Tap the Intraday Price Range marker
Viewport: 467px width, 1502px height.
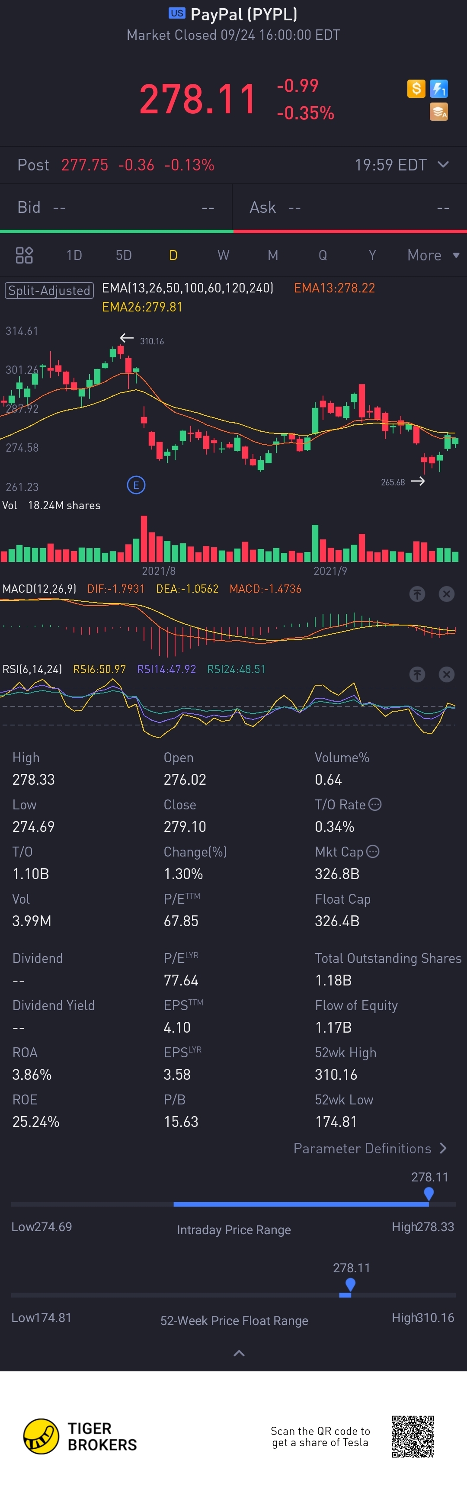(x=429, y=1193)
